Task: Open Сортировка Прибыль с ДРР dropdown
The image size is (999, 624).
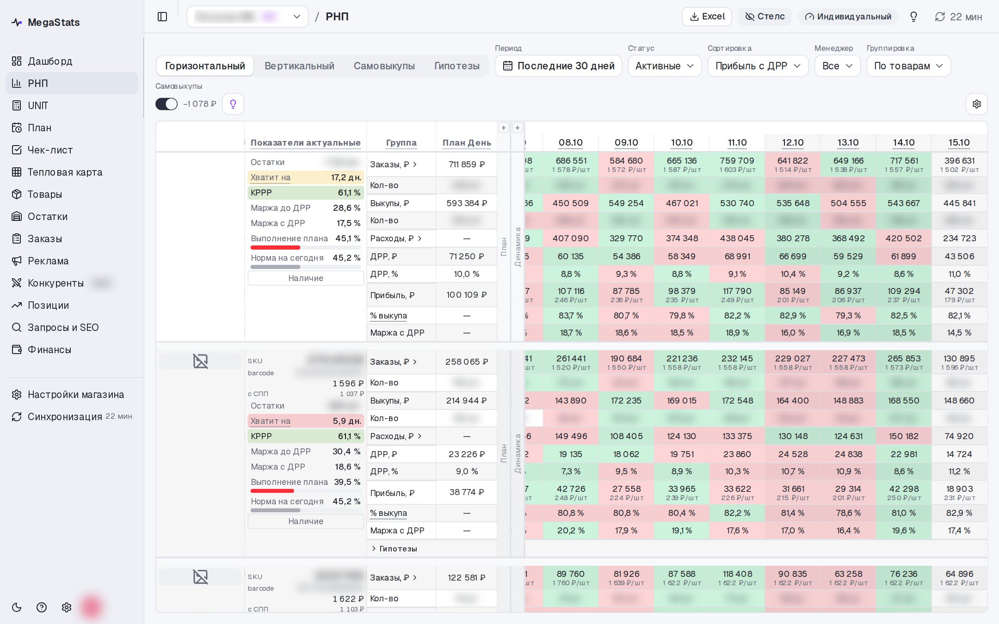Action: (758, 66)
